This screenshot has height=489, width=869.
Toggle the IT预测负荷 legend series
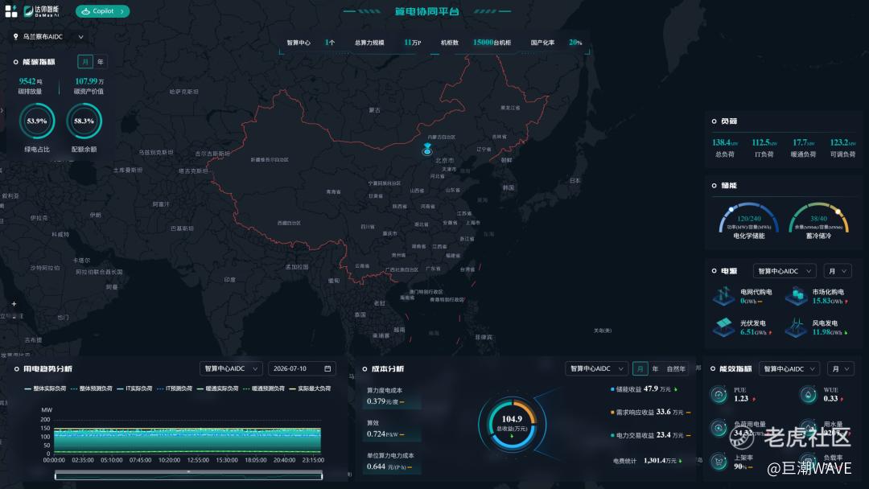pos(175,388)
